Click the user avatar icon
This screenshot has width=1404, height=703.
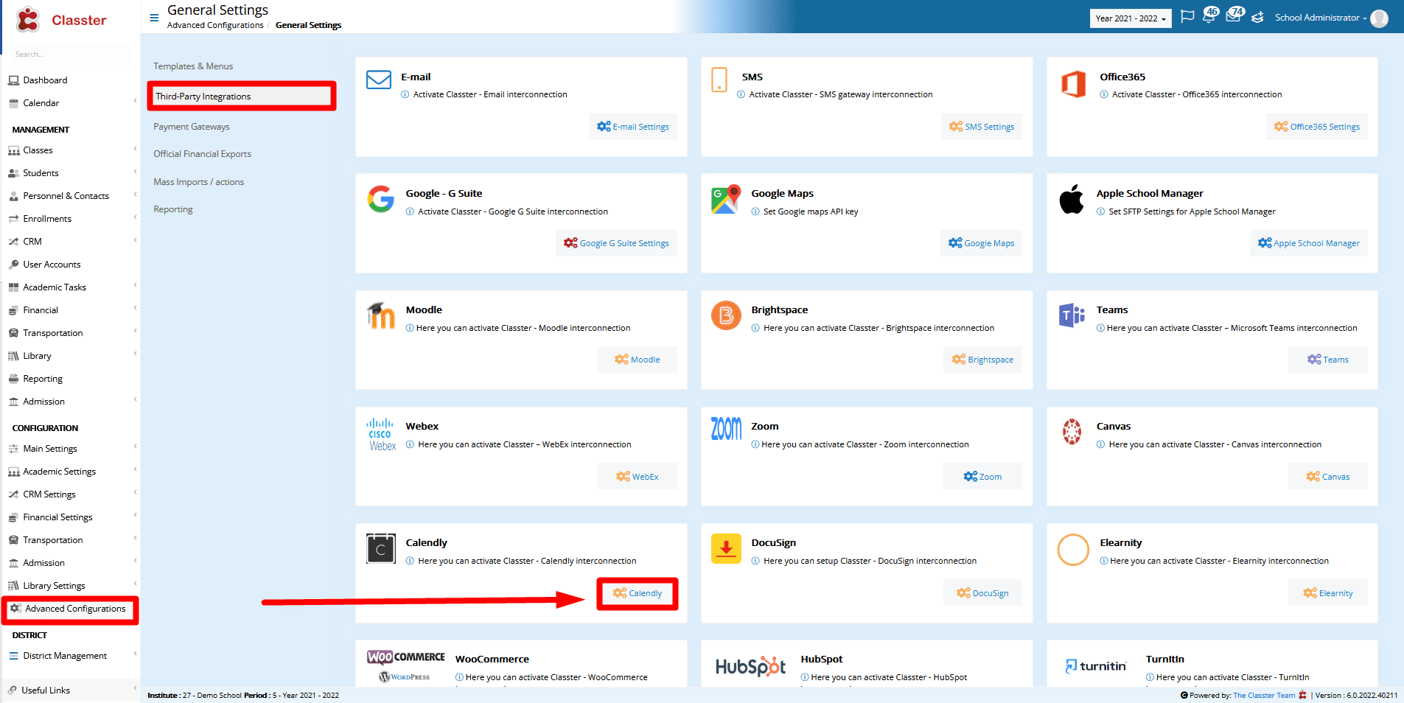1379,18
